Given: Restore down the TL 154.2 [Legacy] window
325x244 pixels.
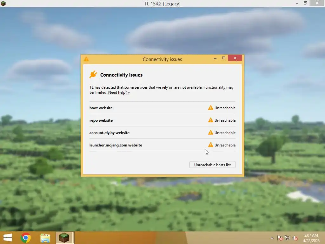Looking at the screenshot, I should click(305, 3).
